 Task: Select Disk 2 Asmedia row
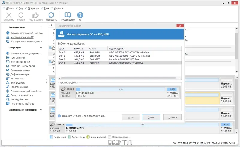(120, 59)
